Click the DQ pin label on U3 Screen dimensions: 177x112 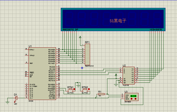pyautogui.click(x=127, y=97)
